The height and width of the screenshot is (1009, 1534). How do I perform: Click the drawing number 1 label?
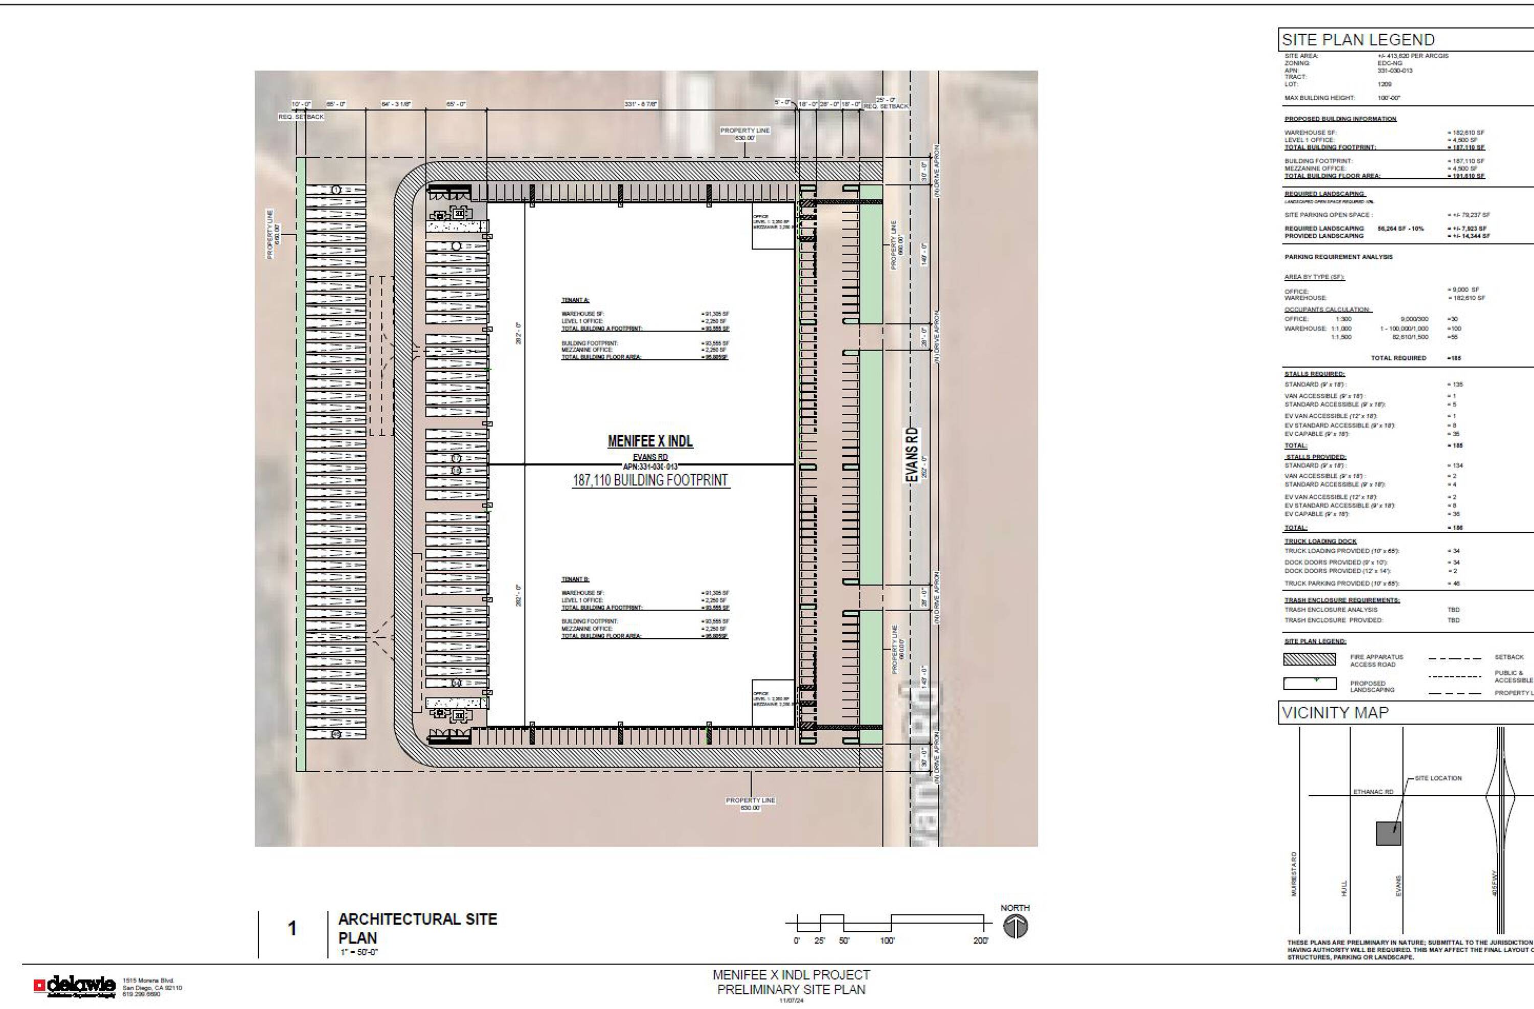(292, 928)
